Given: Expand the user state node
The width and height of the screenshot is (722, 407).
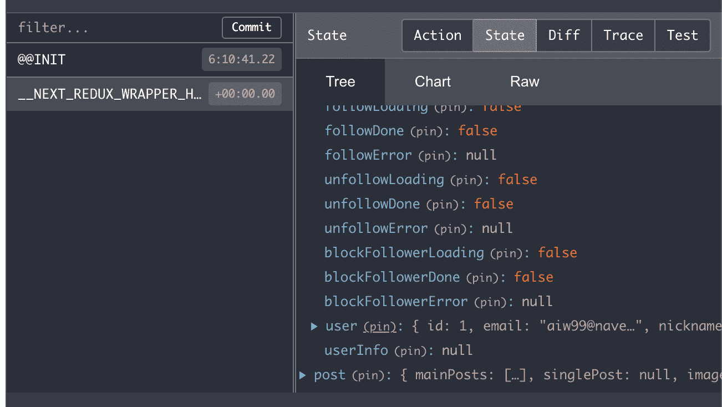Looking at the screenshot, I should 314,327.
